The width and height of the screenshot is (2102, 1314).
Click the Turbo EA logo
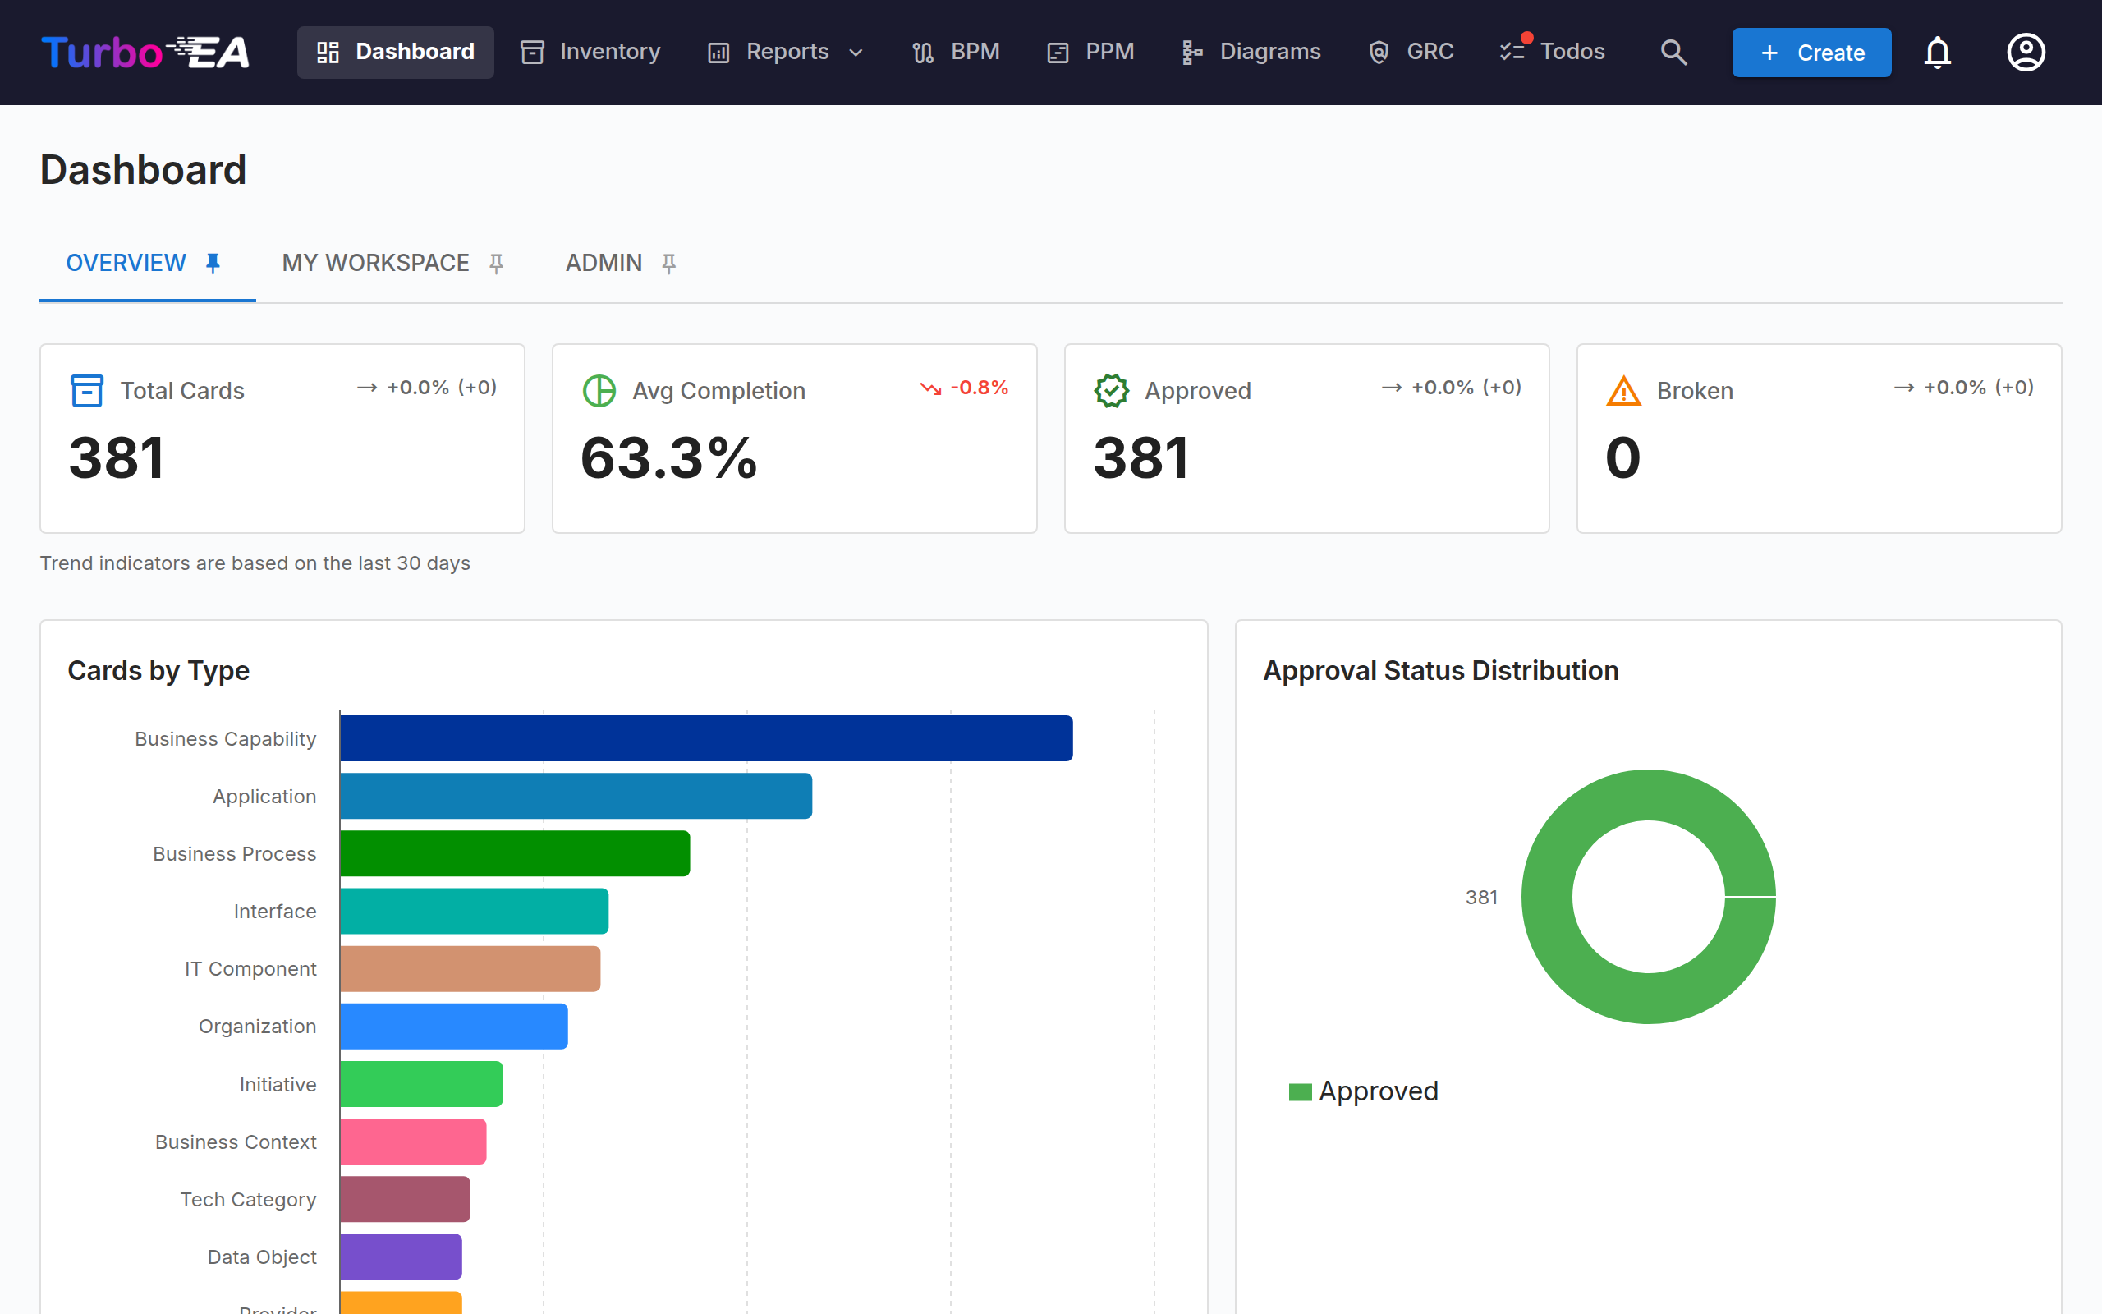[145, 52]
